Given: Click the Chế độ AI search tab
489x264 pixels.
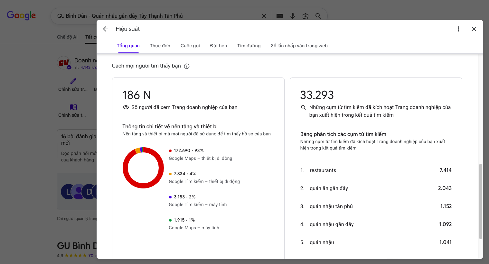Looking at the screenshot, I should (67, 37).
